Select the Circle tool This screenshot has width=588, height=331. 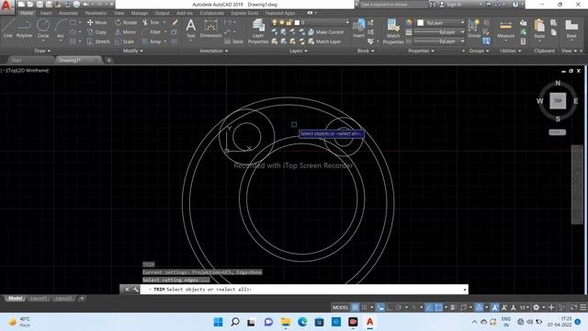tap(43, 29)
